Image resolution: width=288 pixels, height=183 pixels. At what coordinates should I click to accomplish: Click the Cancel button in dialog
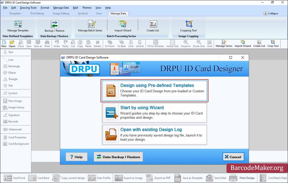pyautogui.click(x=233, y=157)
